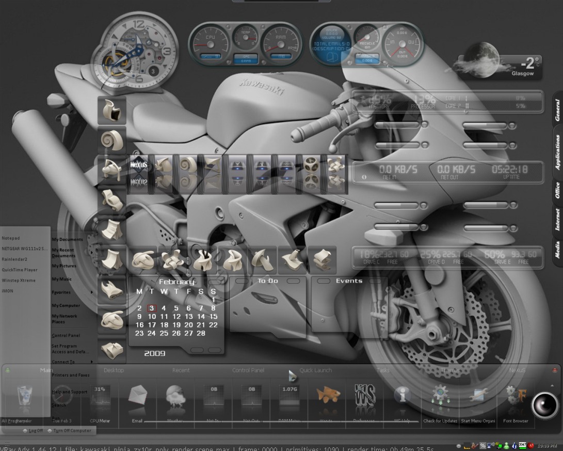This screenshot has width=563, height=451.
Task: Select the General side tab
Action: click(557, 110)
